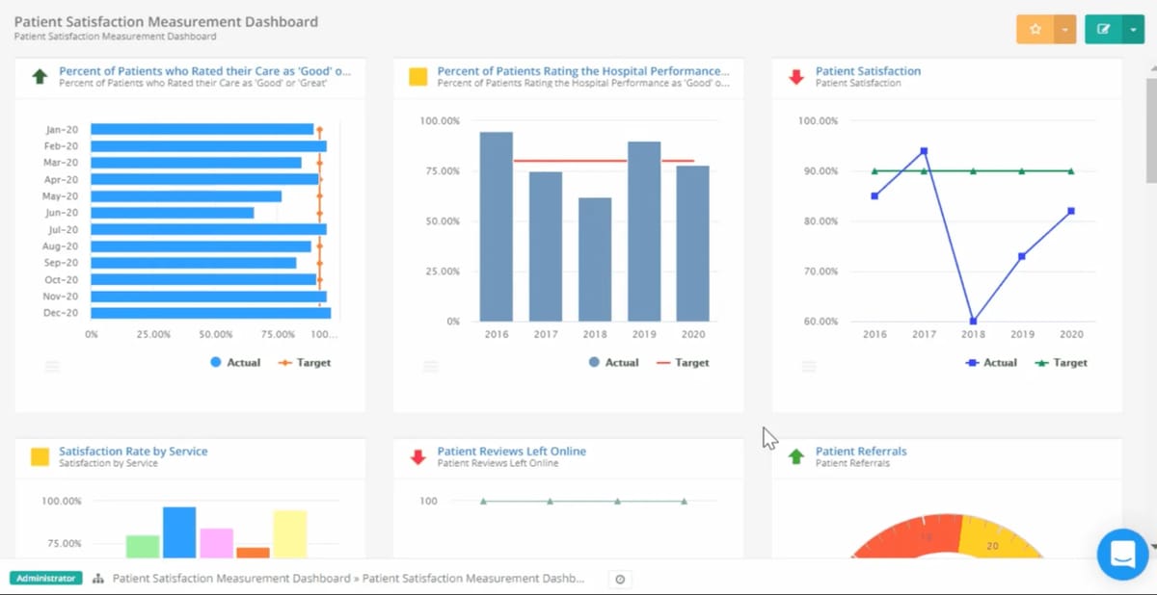This screenshot has width=1157, height=595.
Task: Open chart menu on the 'Rated their Care' chart
Action: [52, 367]
